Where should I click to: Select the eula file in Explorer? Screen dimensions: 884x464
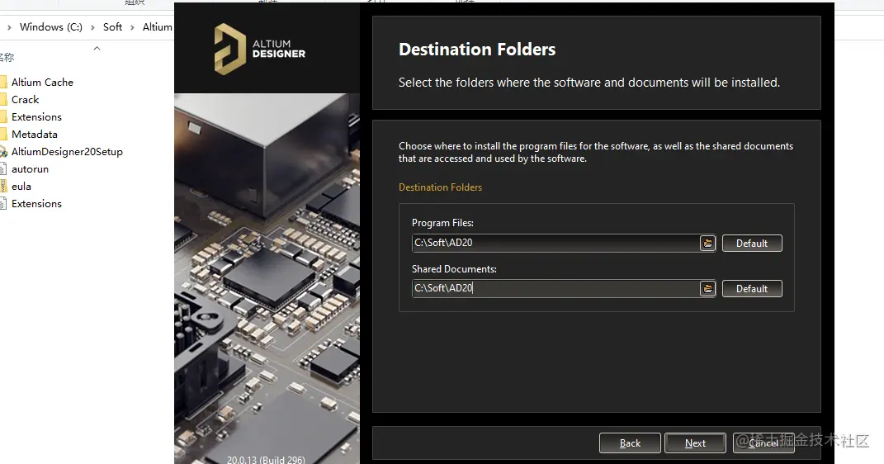point(21,187)
